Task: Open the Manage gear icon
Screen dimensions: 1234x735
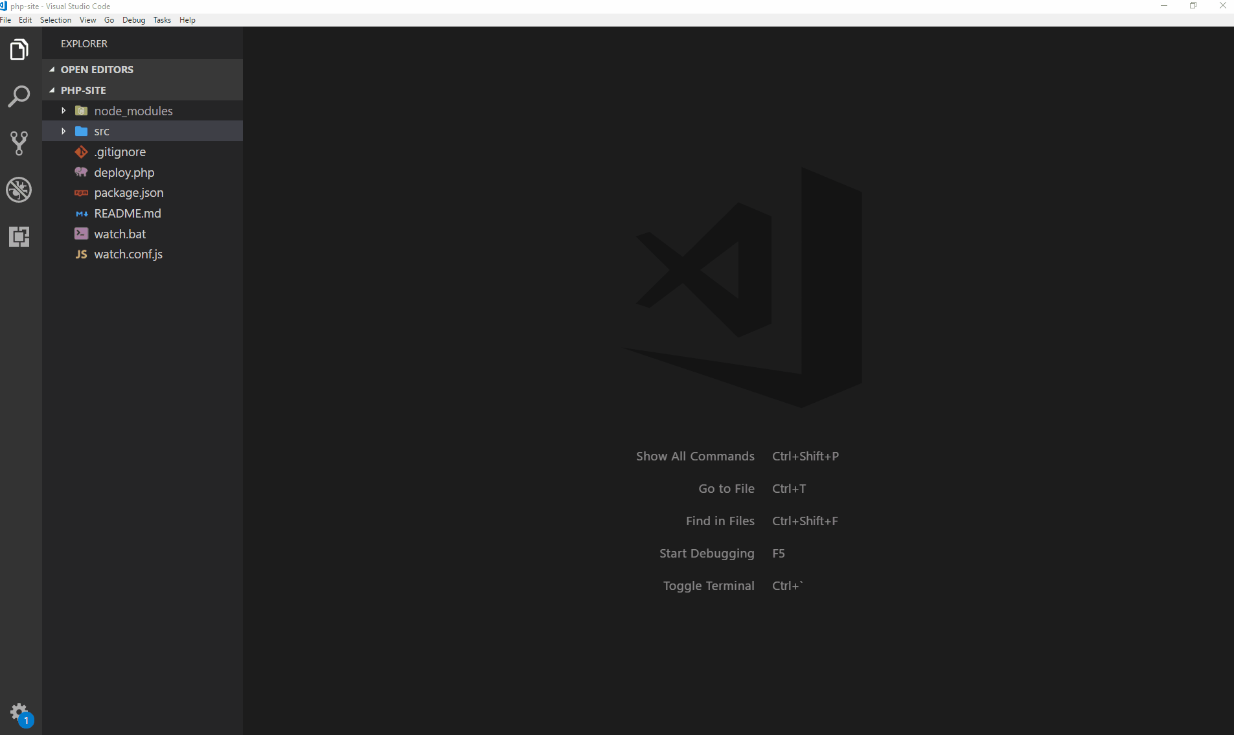Action: 19,712
